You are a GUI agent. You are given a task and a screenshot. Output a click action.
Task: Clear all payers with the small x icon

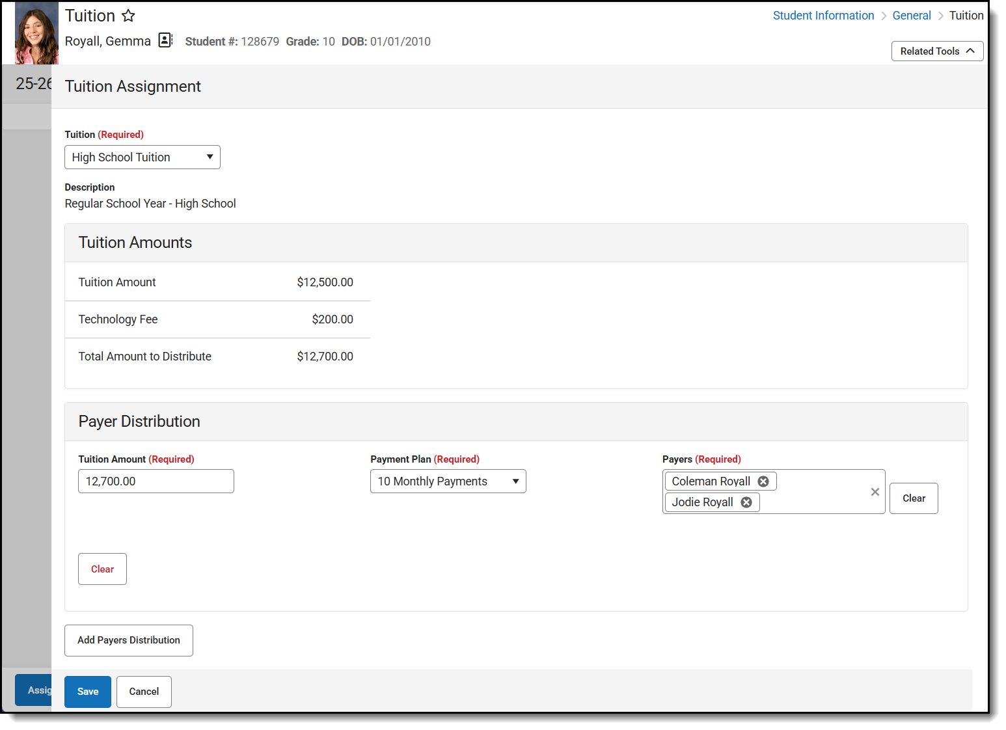[x=875, y=492]
